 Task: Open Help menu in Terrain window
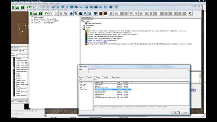pyautogui.click(x=58, y=3)
